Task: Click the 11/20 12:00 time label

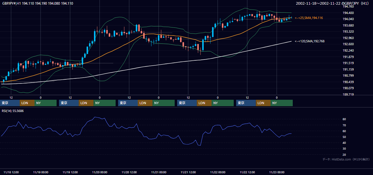Action: [129, 172]
